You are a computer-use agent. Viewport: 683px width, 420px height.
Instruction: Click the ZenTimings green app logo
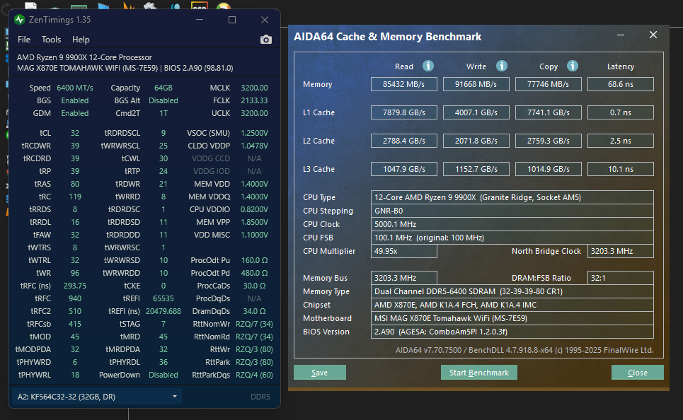tap(19, 20)
